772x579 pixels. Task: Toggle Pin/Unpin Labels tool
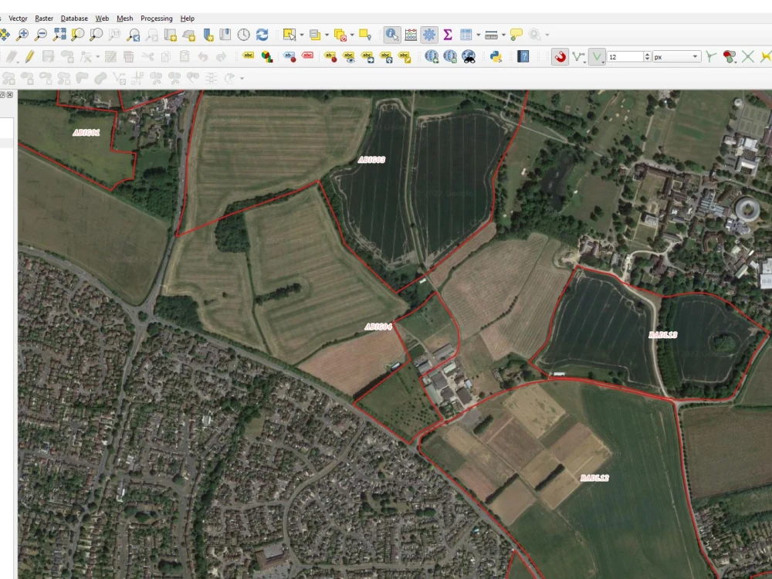(330, 56)
